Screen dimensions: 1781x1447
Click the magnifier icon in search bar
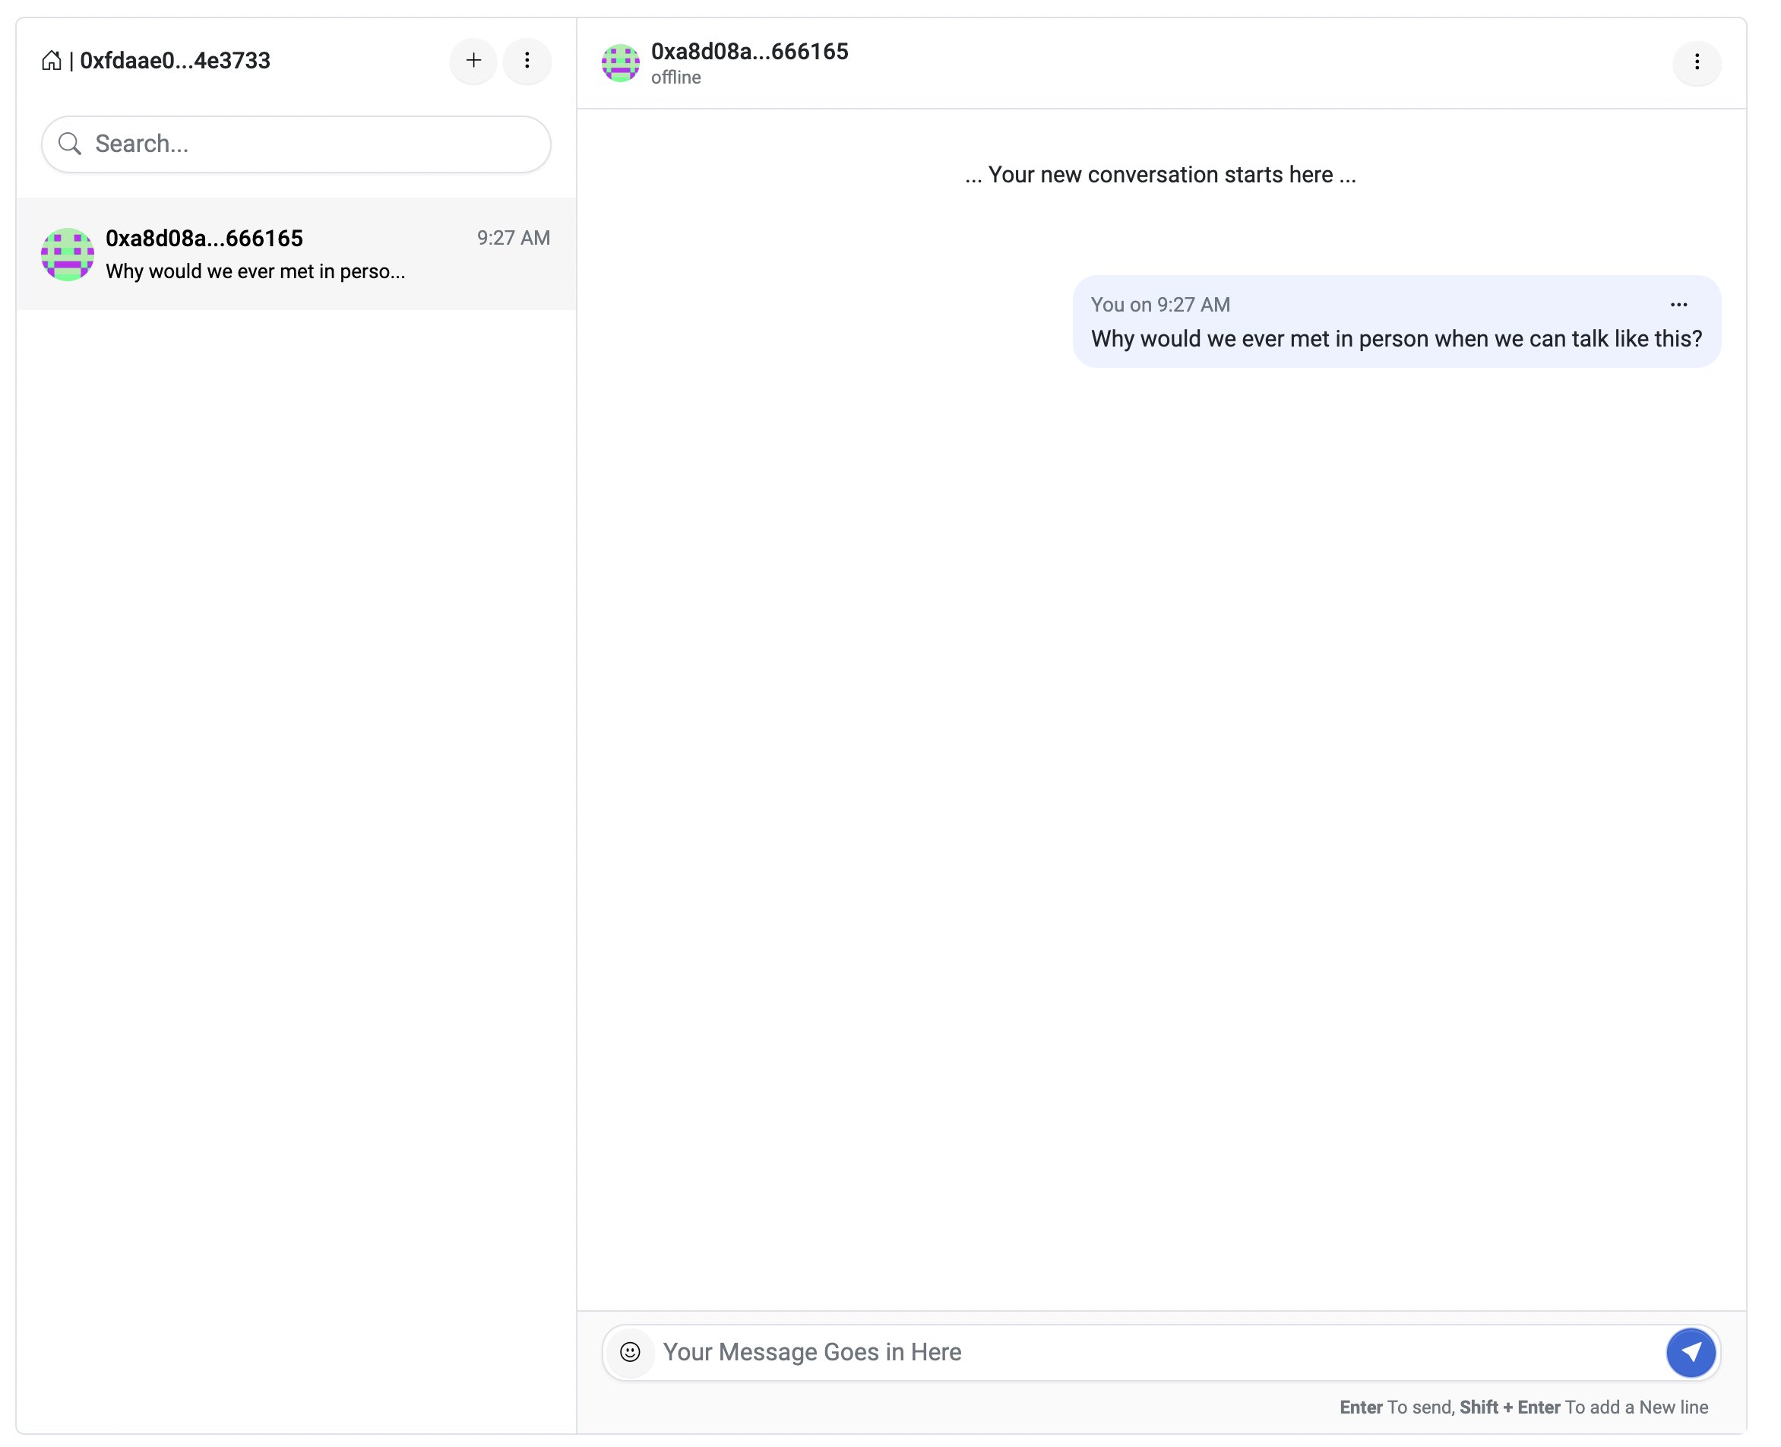coord(70,144)
